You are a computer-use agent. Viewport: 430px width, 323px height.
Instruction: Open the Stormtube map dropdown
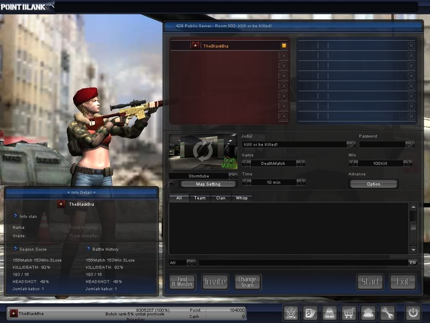233,176
